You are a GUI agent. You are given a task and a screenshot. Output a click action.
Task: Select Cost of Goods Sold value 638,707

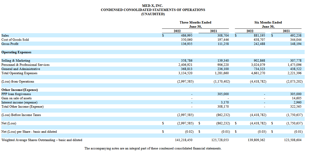(x=259, y=40)
